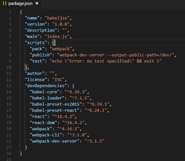185x161 pixels.
Task: Click the "react" key on line 18
Action: (38, 116)
